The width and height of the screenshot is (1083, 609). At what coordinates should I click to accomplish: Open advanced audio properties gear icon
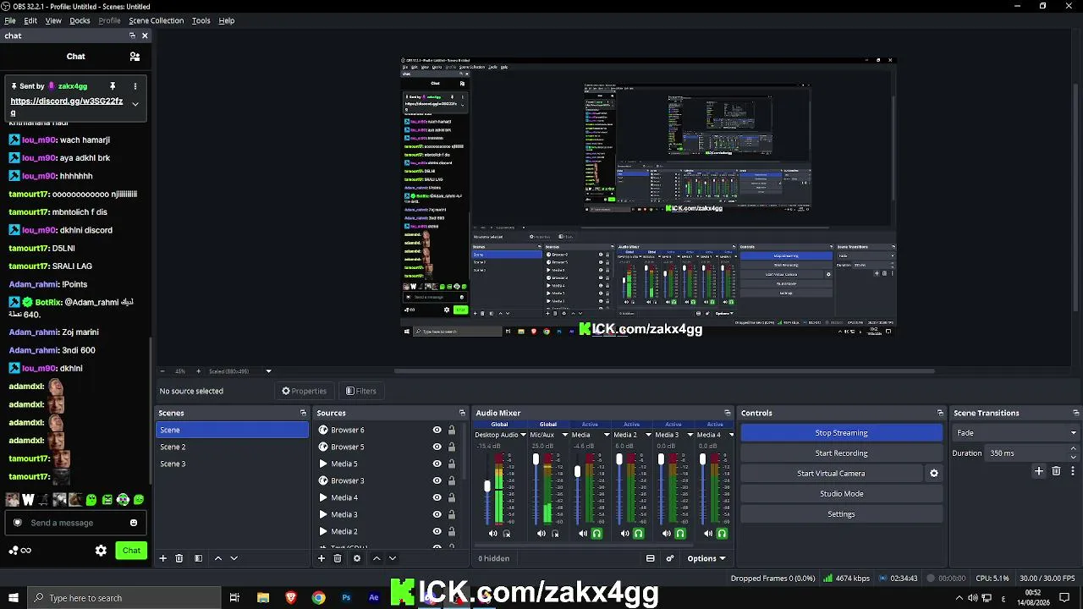pos(670,558)
